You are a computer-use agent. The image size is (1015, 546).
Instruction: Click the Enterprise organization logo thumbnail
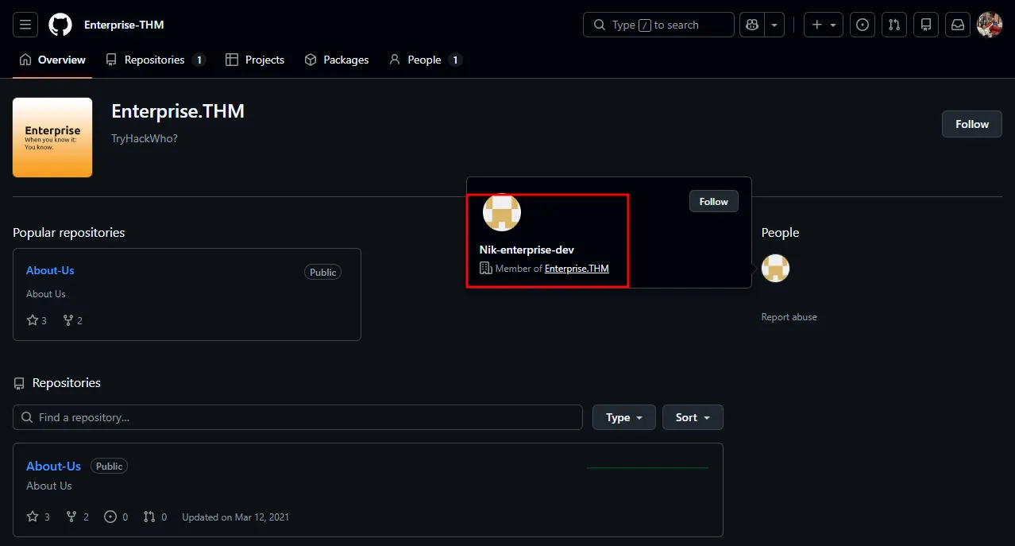pos(52,137)
